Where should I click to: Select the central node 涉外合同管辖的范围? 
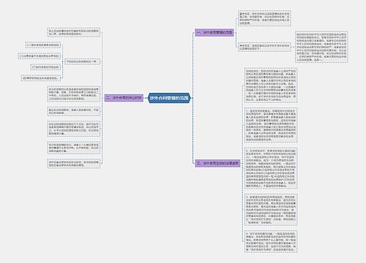(x=169, y=98)
